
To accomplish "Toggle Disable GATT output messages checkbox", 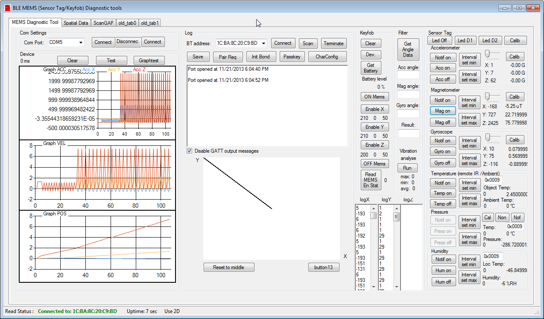I will tap(190, 151).
